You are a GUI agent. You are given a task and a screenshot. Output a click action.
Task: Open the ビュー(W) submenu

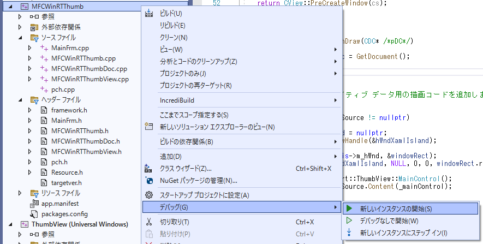click(x=242, y=50)
